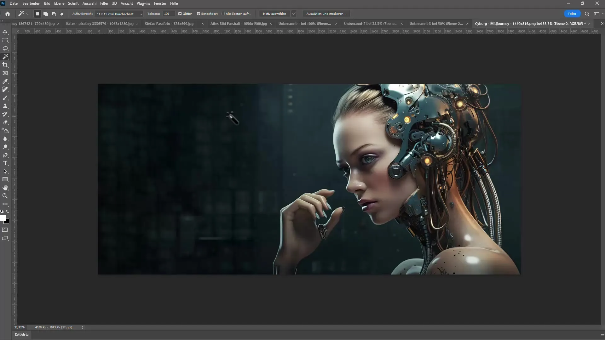Enable Alle Ebenen aufn. checkbox
Screen dimensions: 605x340
[223, 14]
